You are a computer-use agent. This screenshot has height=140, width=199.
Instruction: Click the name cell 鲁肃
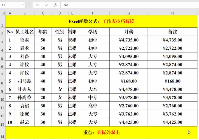(25, 40)
